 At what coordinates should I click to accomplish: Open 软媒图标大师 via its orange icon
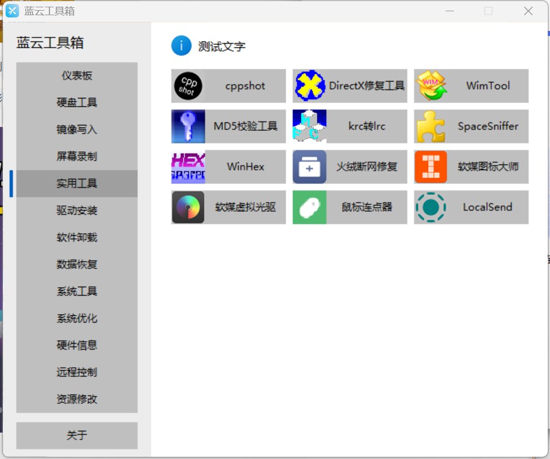pos(431,167)
